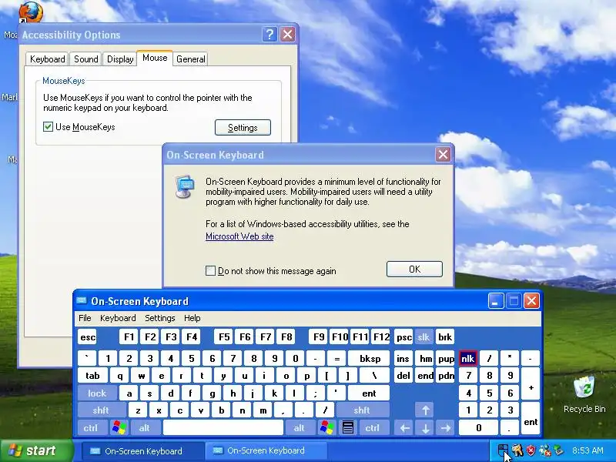Screen dimensions: 616x462
Task: Click the keys-and-figure tray icon beside MouseKeys
Action: point(517,450)
